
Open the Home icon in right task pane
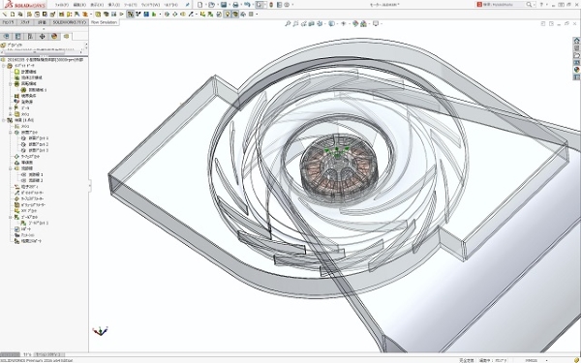click(x=576, y=41)
